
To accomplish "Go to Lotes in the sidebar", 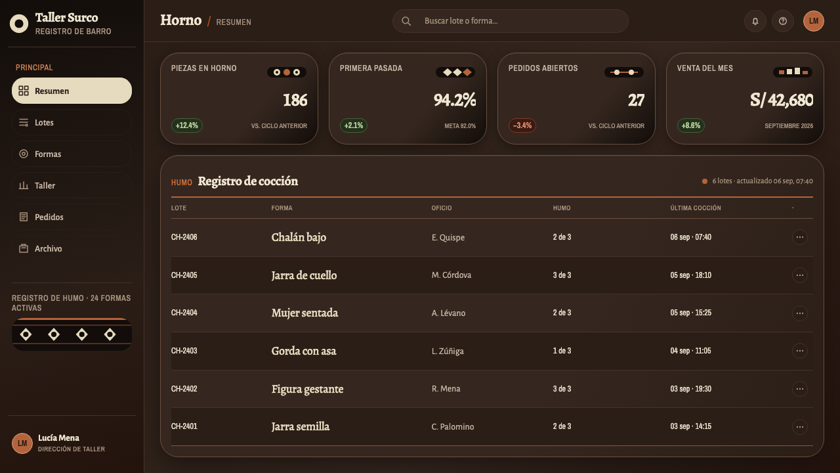I will tap(72, 122).
